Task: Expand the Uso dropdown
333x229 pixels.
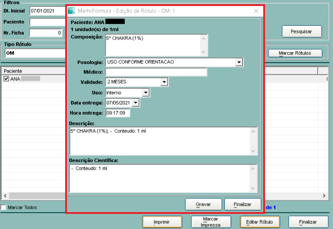Action: [146, 93]
